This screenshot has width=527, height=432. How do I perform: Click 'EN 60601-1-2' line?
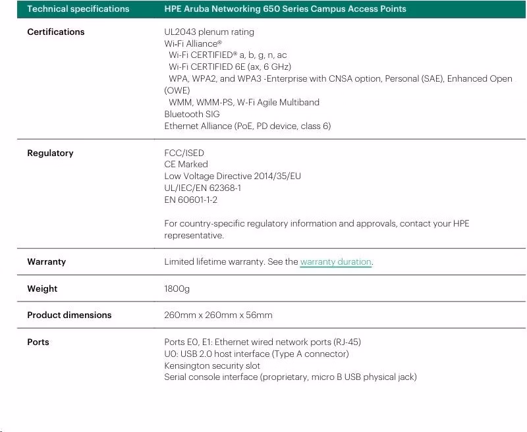coord(190,200)
